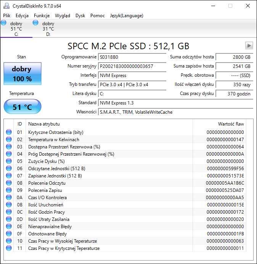
Task: Click Ilość włączeń dysku value 350 razy
Action: coord(234,85)
